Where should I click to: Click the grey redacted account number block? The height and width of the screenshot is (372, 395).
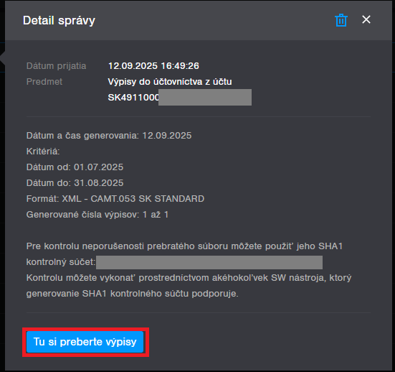pyautogui.click(x=205, y=97)
